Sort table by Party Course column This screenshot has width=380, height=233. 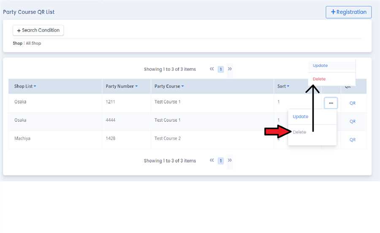pyautogui.click(x=169, y=86)
